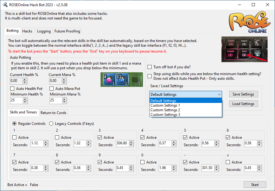Image resolution: width=275 pixels, height=191 pixels.
Task: Click the ROSE Online logo
Action: [x=249, y=22]
